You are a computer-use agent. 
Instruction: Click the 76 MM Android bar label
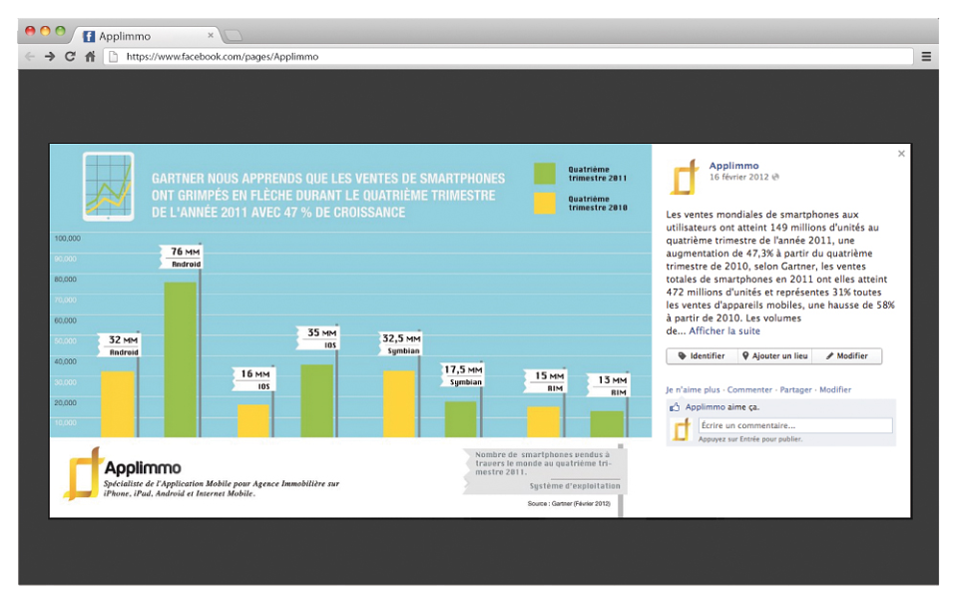pyautogui.click(x=182, y=257)
